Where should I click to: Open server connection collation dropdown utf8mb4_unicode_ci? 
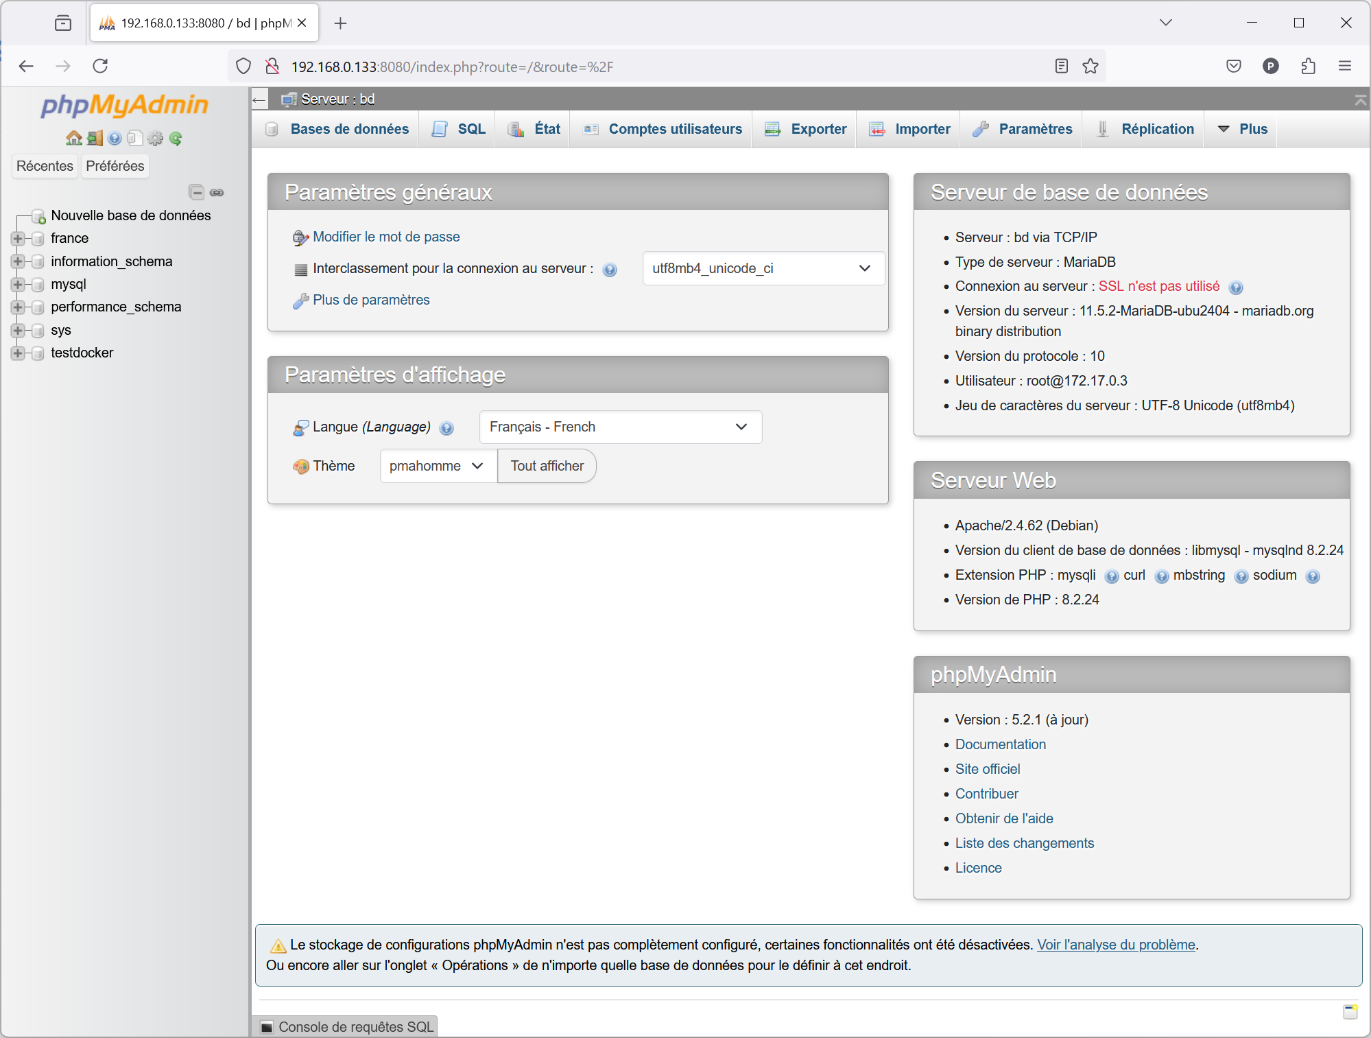[763, 268]
